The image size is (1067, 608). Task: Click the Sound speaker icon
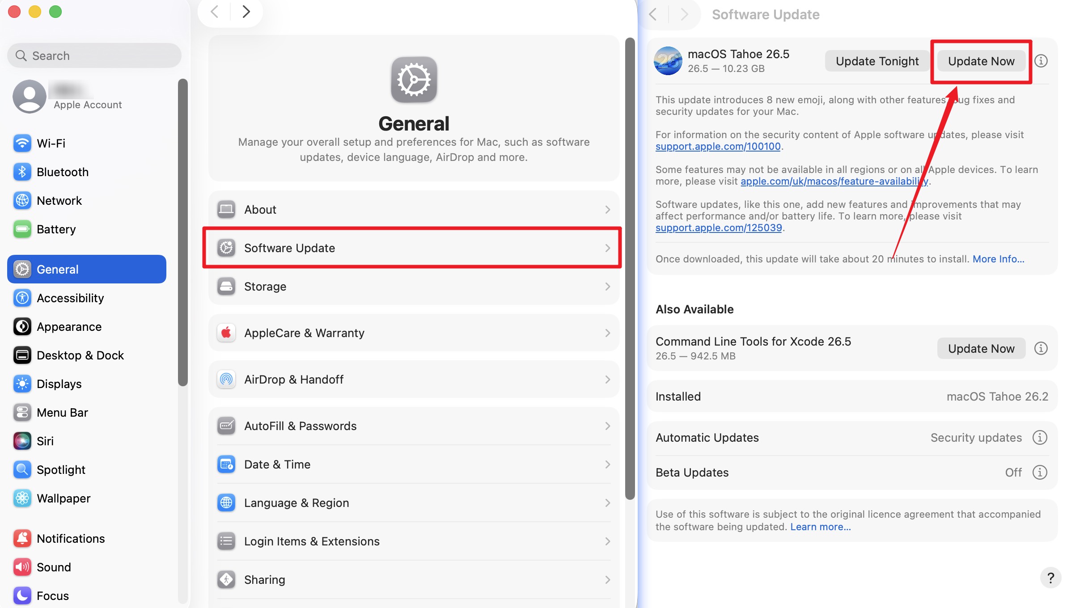tap(22, 567)
